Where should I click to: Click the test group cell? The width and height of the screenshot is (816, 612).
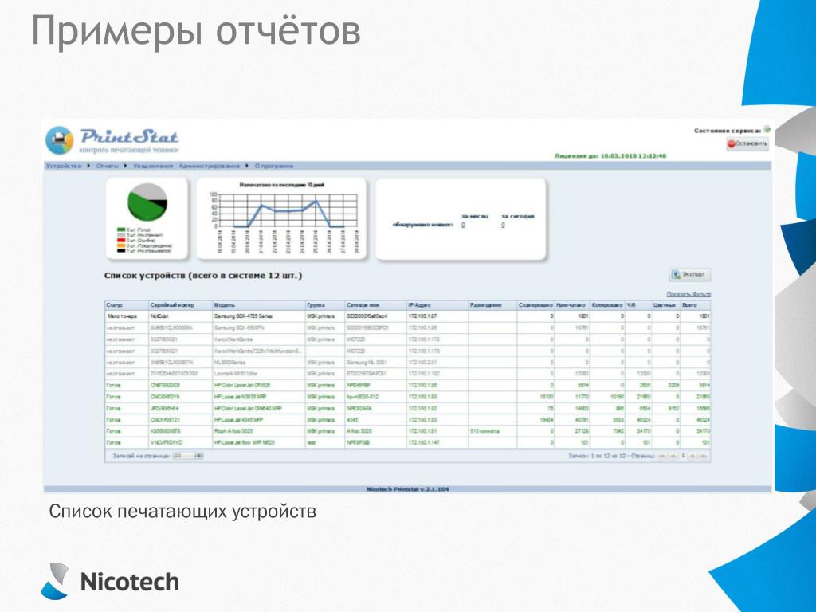pos(325,443)
